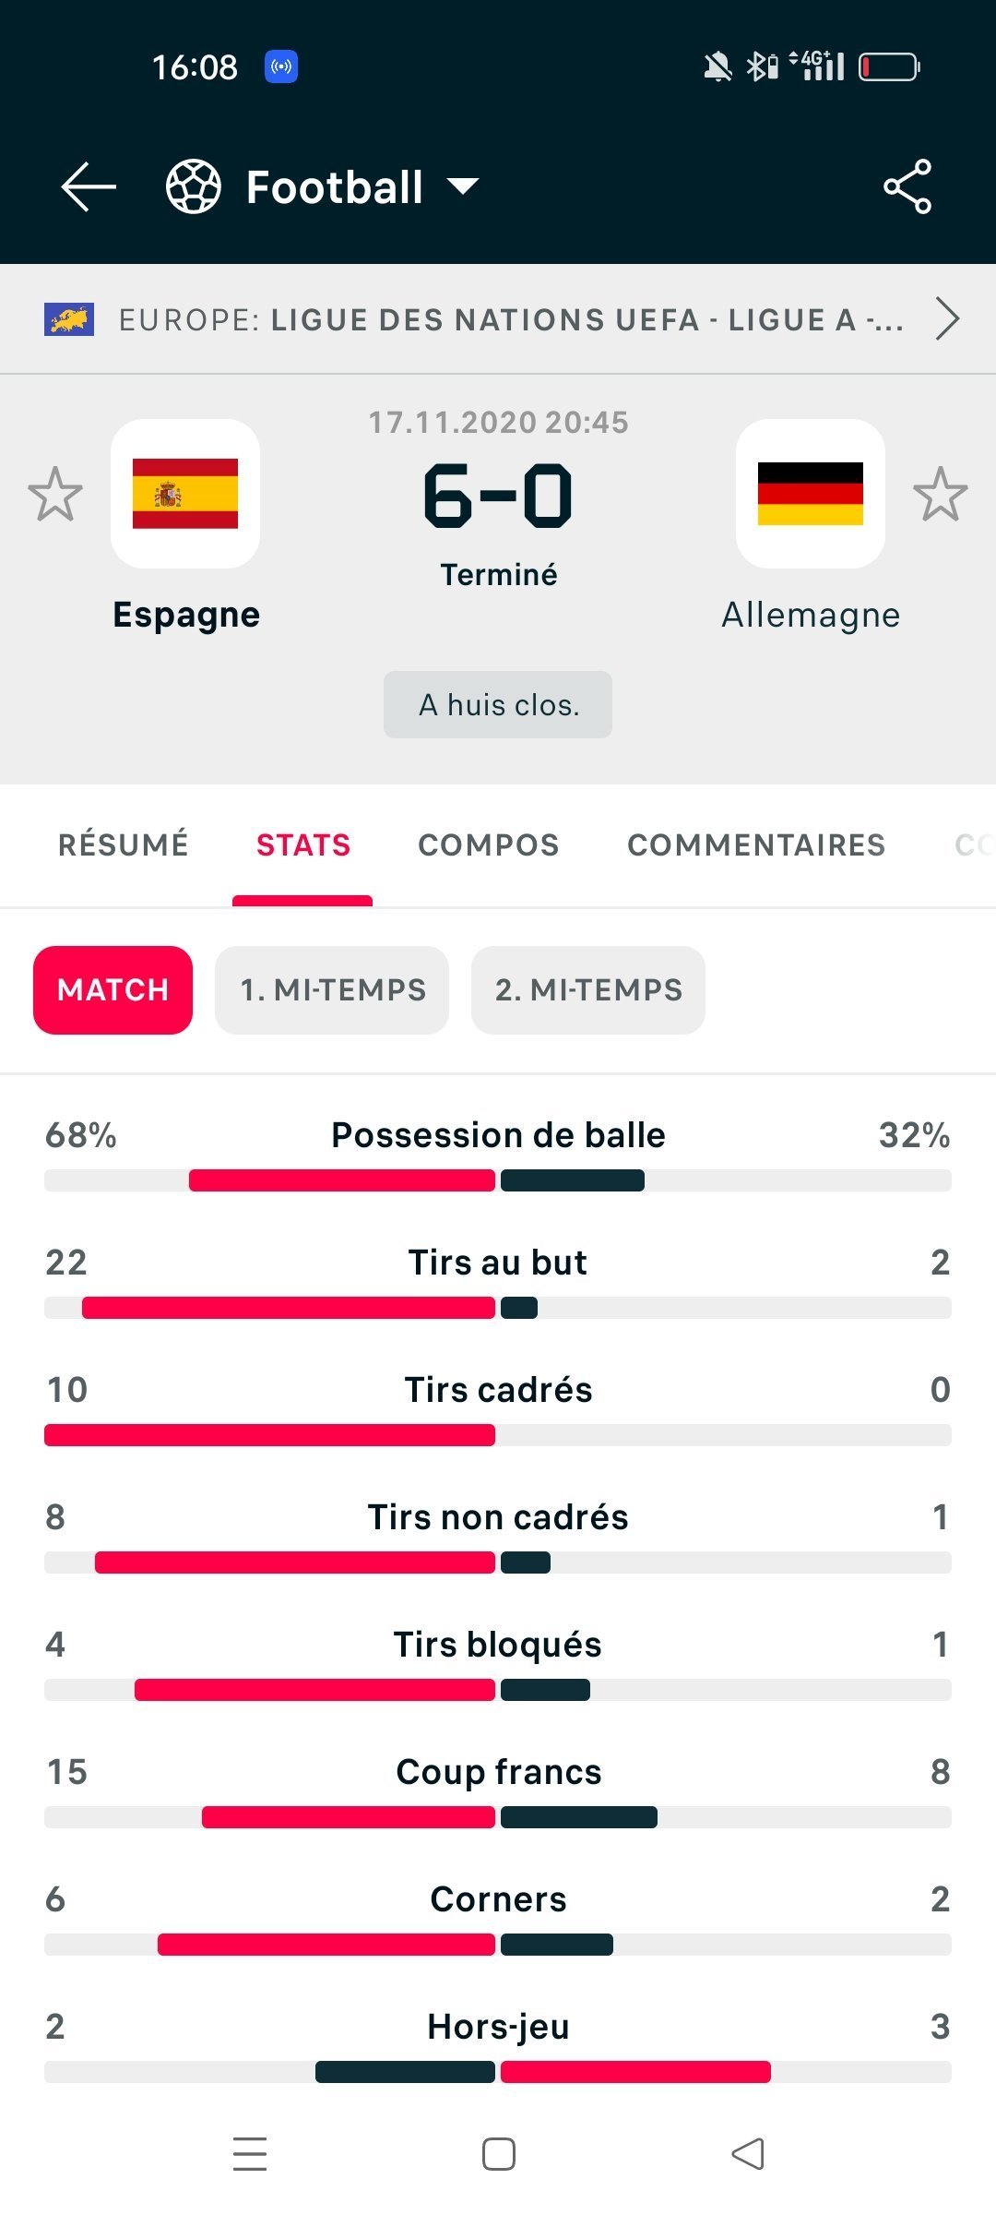Tap the Possession de balle bar
The image size is (996, 2215).
pos(498,1179)
